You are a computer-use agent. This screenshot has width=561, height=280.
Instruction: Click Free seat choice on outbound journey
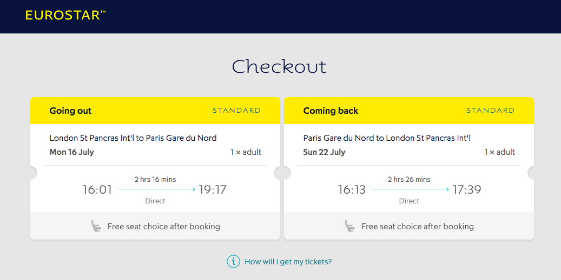[164, 227]
